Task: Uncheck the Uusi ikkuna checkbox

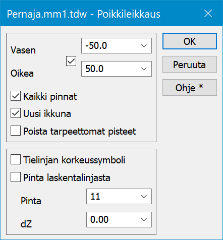Action: (x=16, y=113)
